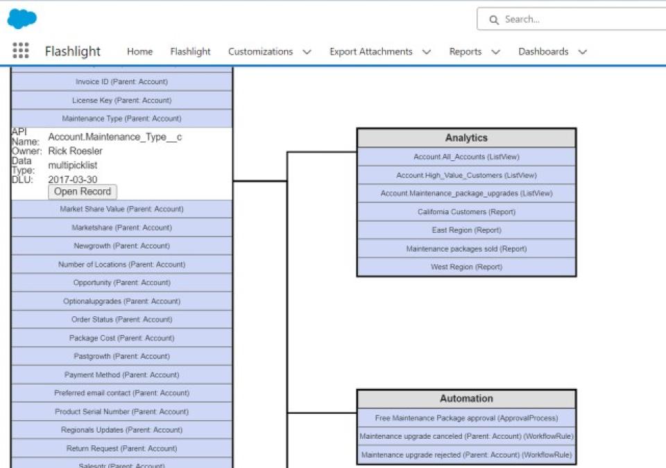
Task: Select Account.Maintenance_package_upgrades (ListView) entry
Action: tap(466, 193)
